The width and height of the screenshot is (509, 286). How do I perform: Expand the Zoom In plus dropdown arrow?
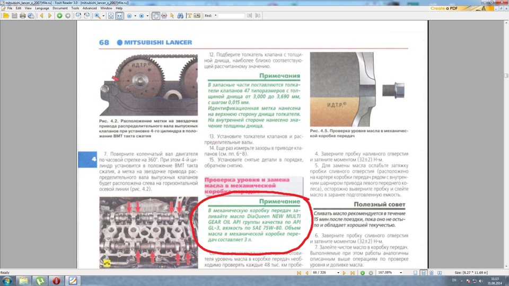(147, 15)
